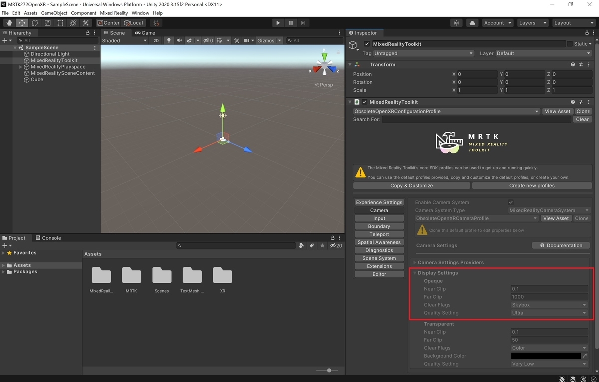The image size is (599, 382).
Task: Click Create new profiles button
Action: coord(532,185)
